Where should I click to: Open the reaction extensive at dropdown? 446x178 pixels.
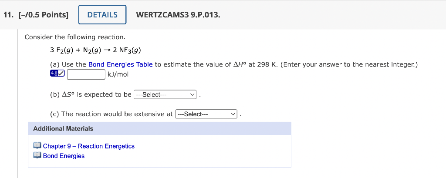206,114
